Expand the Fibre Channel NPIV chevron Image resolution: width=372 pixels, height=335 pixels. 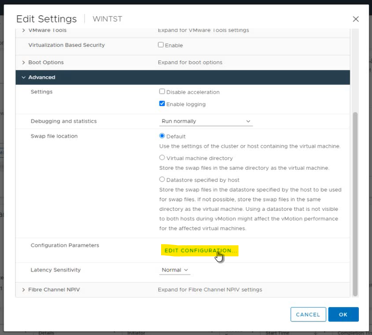(x=24, y=290)
